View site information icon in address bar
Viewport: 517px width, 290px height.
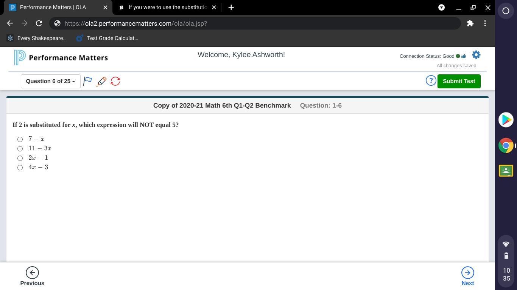(x=57, y=23)
